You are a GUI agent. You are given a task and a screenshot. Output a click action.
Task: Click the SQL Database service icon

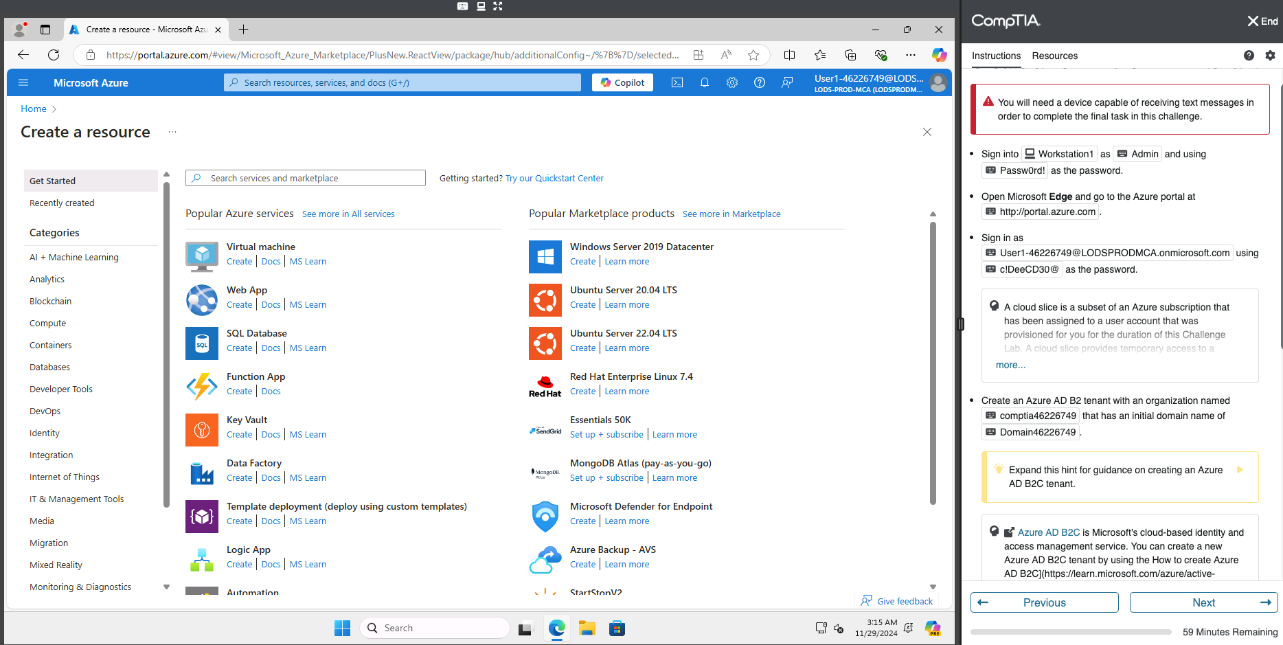click(x=202, y=343)
